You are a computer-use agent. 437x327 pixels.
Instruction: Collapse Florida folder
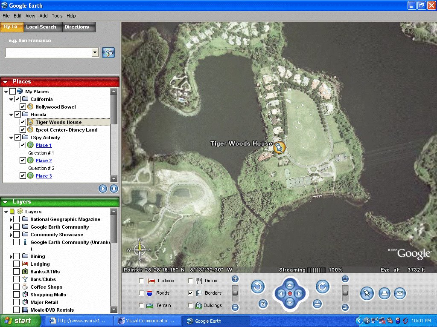pos(11,115)
